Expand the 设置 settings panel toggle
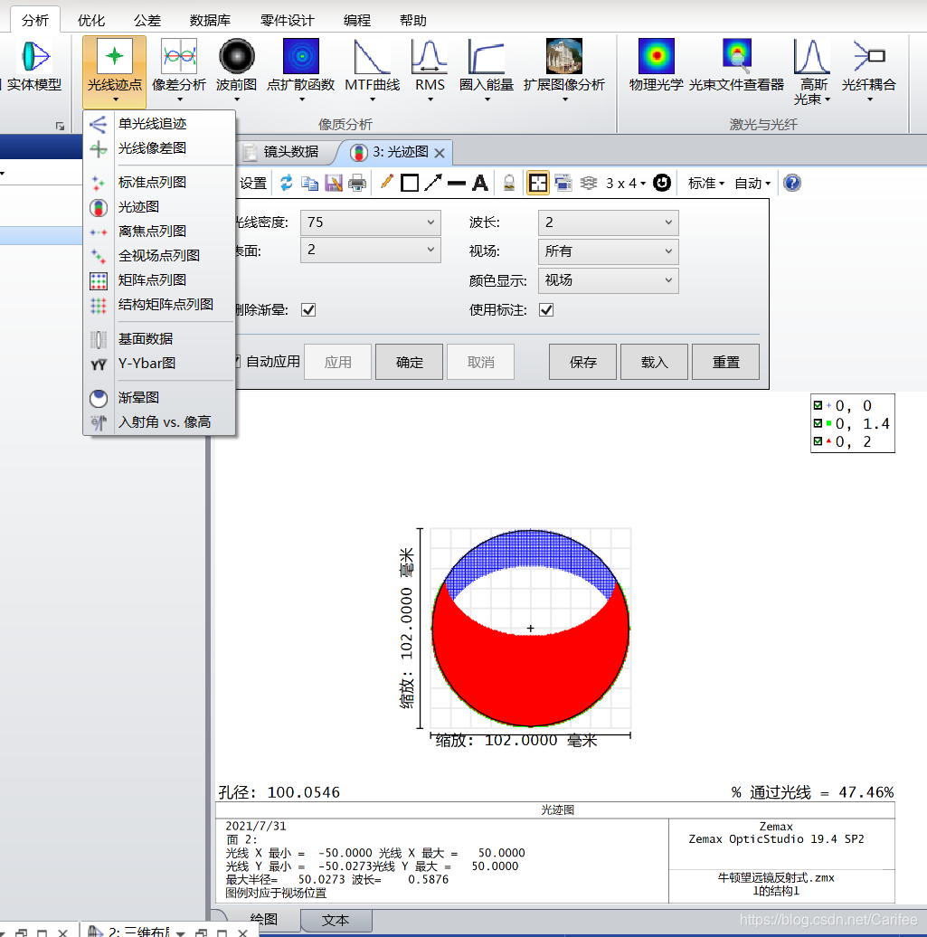Screen dimensions: 927x937 point(252,183)
